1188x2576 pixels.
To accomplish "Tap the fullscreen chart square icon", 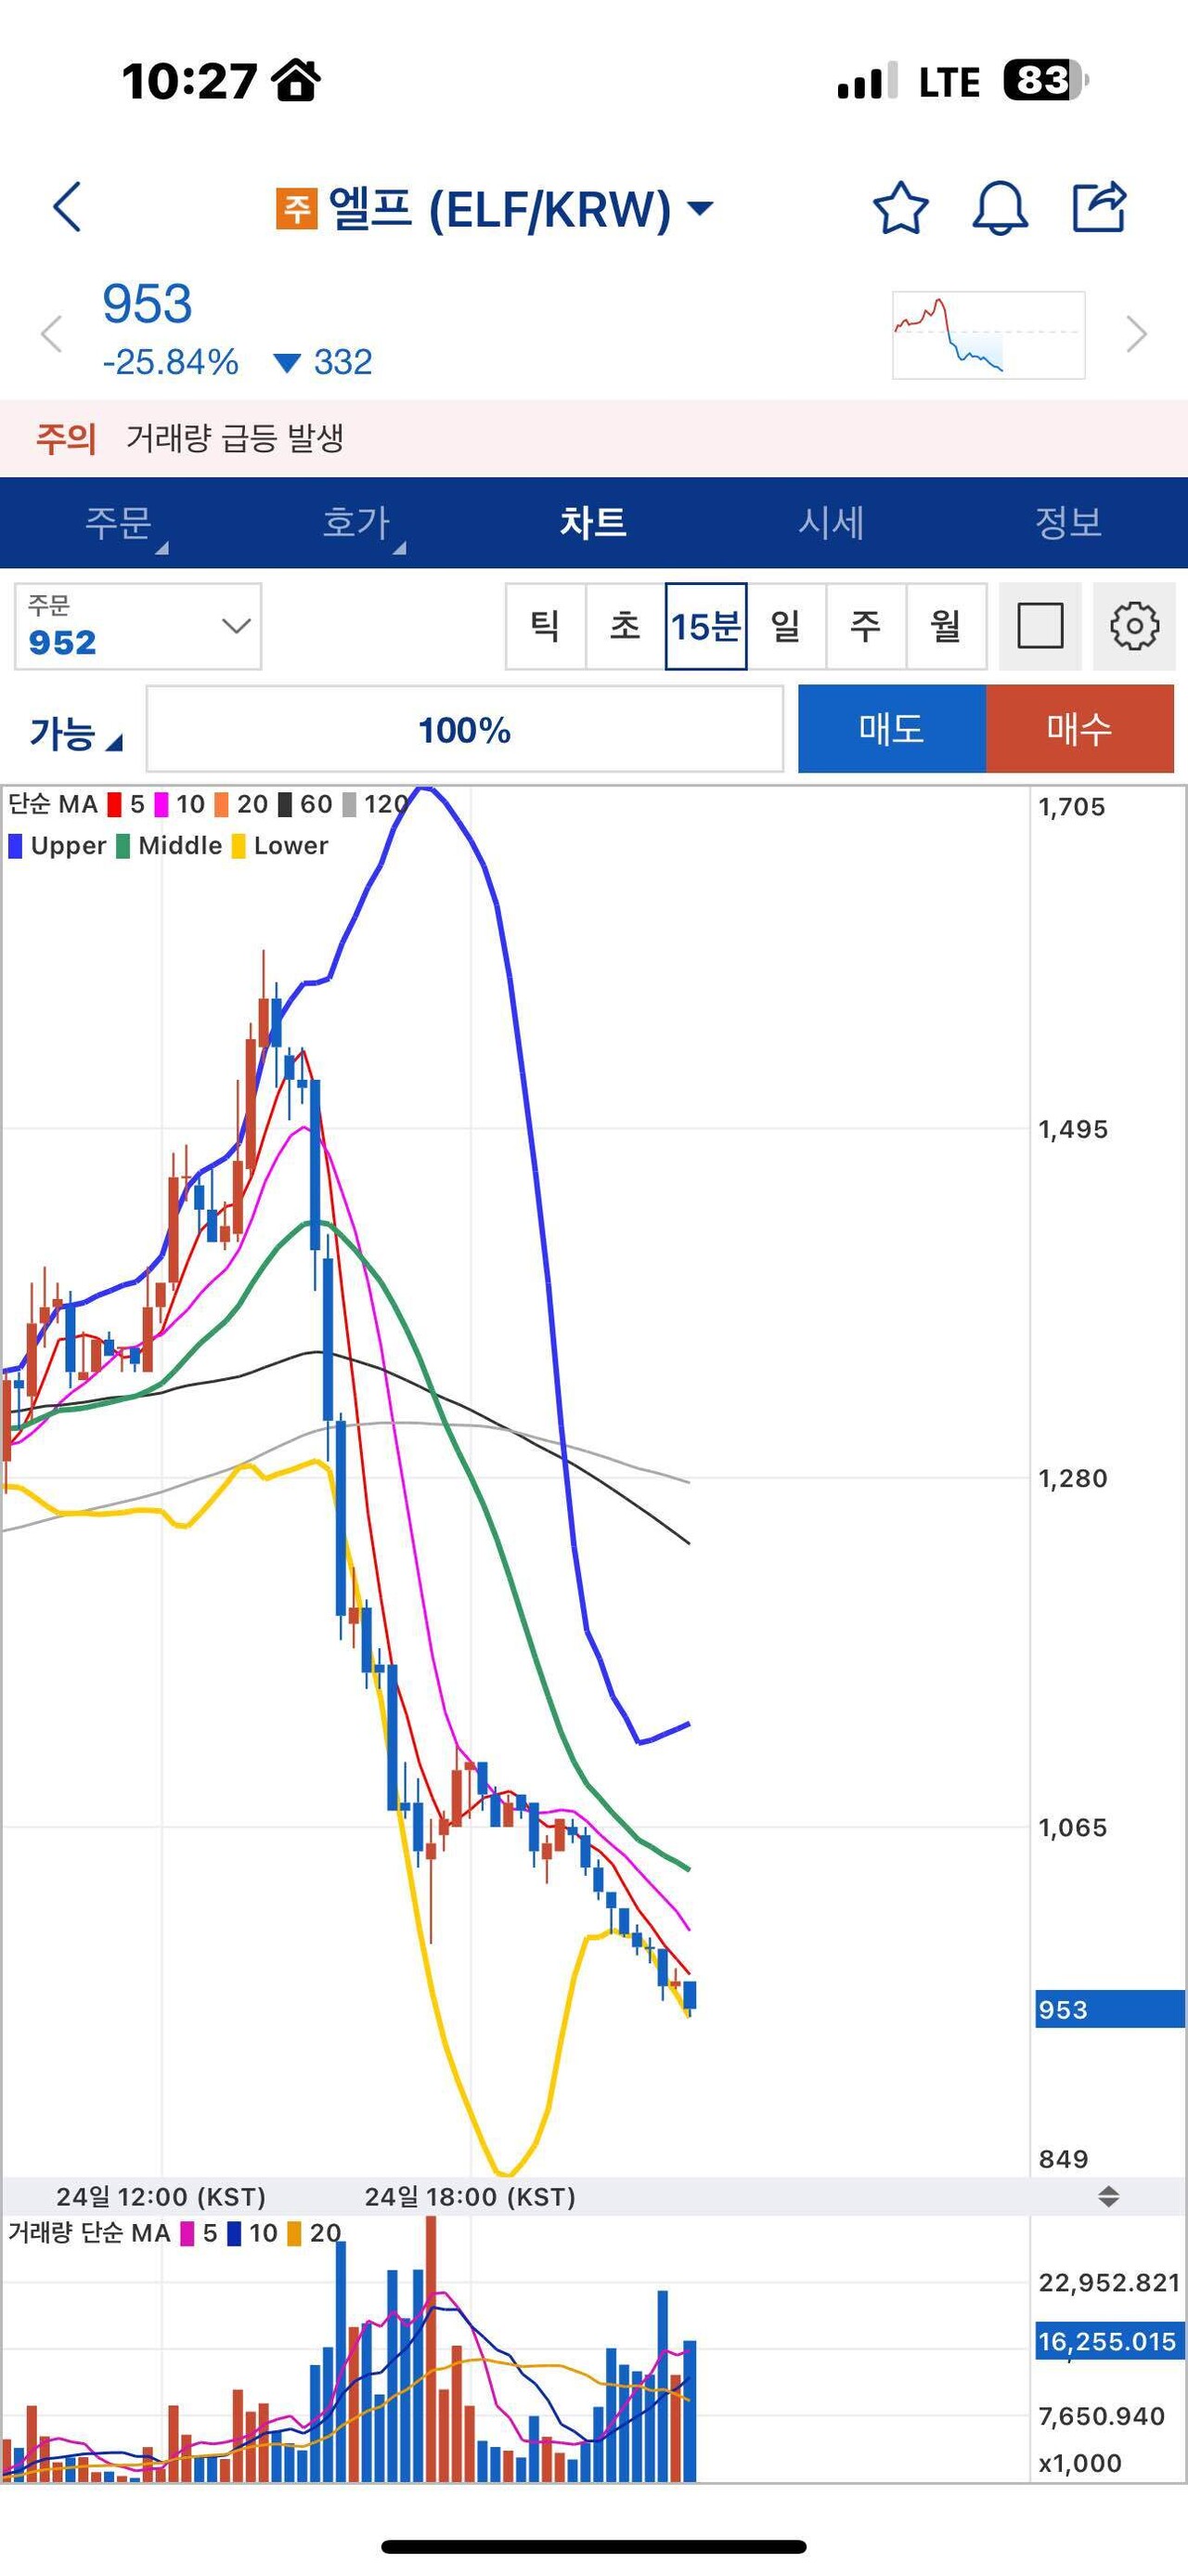I will [1039, 627].
